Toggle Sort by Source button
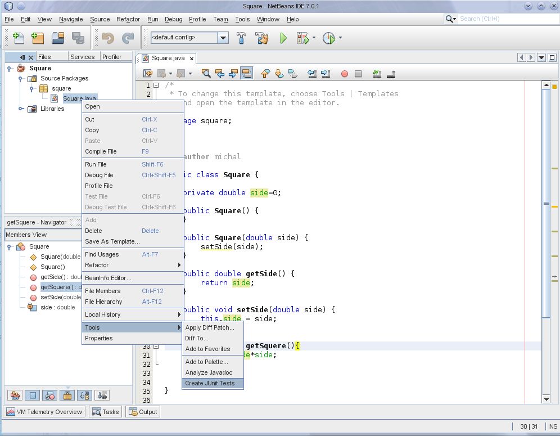560x436 pixels. (x=102, y=395)
